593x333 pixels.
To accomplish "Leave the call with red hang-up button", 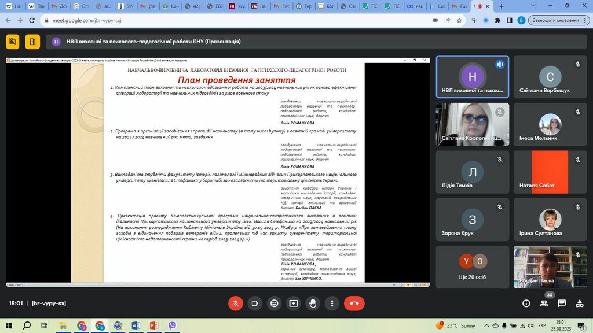I will coord(354,303).
